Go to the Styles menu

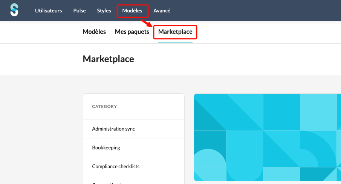coord(104,11)
